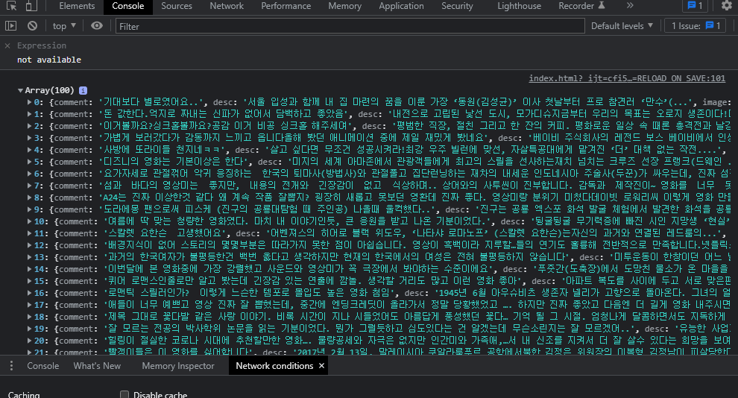
Task: Expand array item 7
Action: coord(29,186)
